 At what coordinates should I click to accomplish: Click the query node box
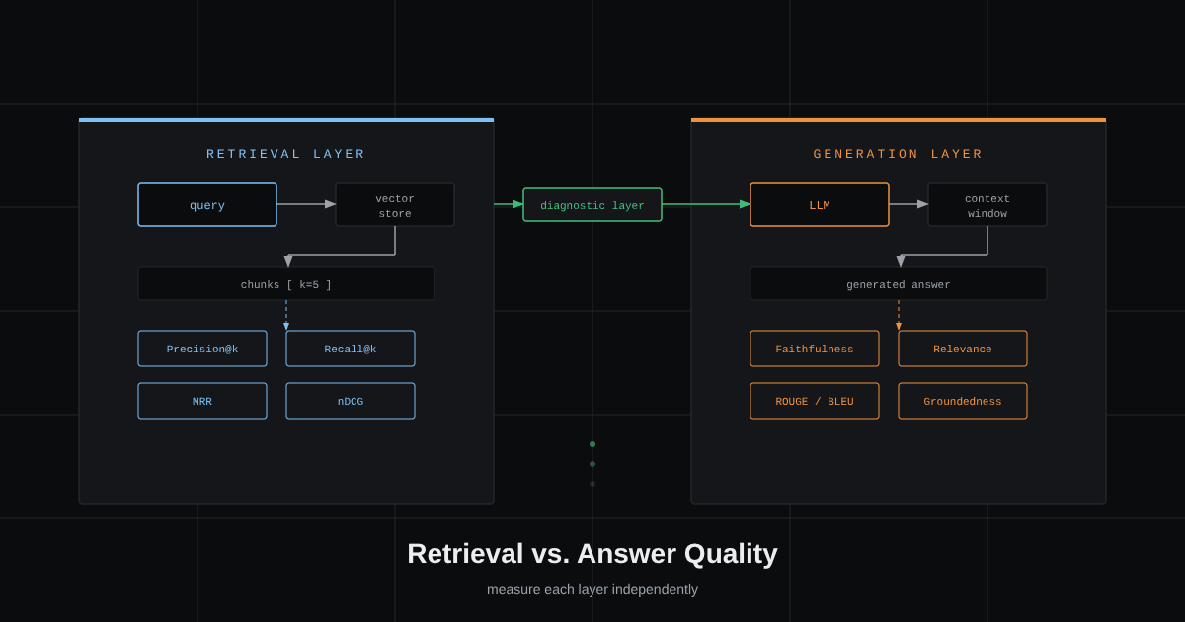[207, 204]
